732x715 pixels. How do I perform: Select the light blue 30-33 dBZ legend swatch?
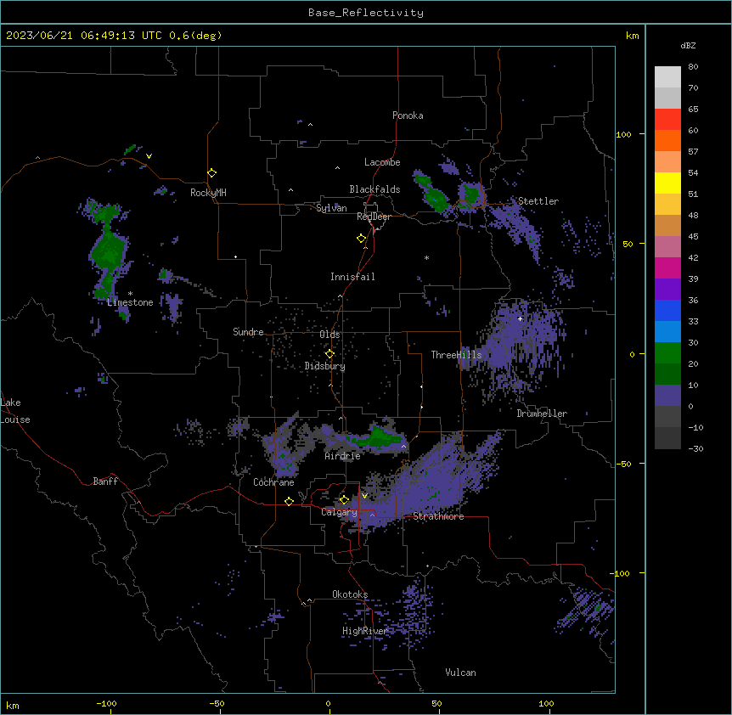coord(667,331)
